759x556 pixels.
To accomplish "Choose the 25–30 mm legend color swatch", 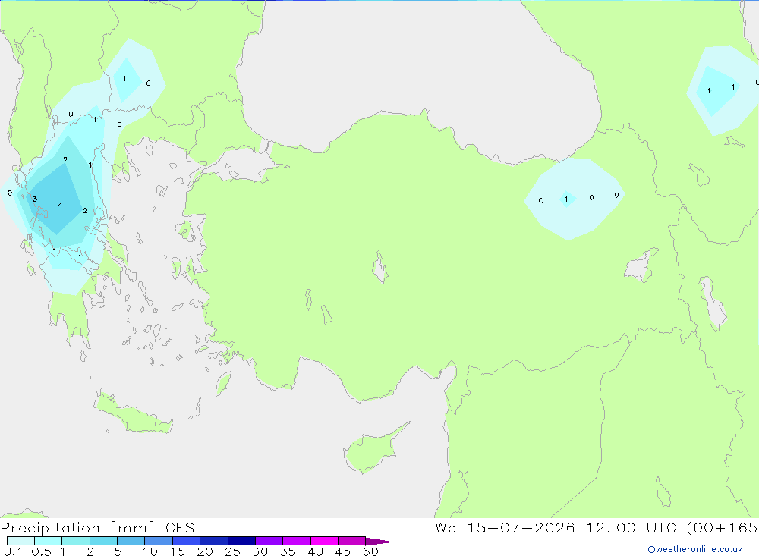I will click(241, 541).
